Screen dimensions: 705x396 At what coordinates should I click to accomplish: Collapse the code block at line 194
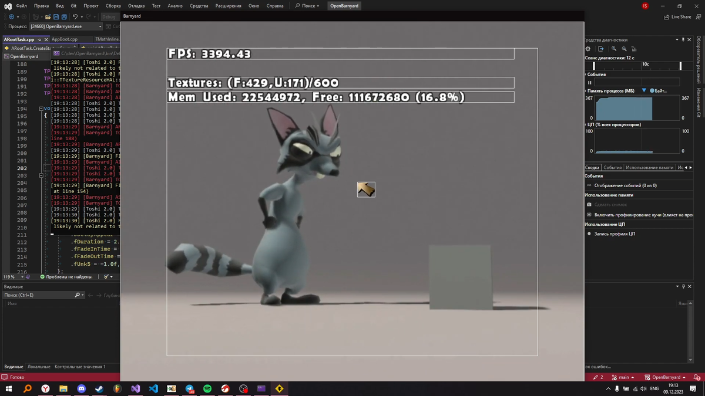pos(41,109)
